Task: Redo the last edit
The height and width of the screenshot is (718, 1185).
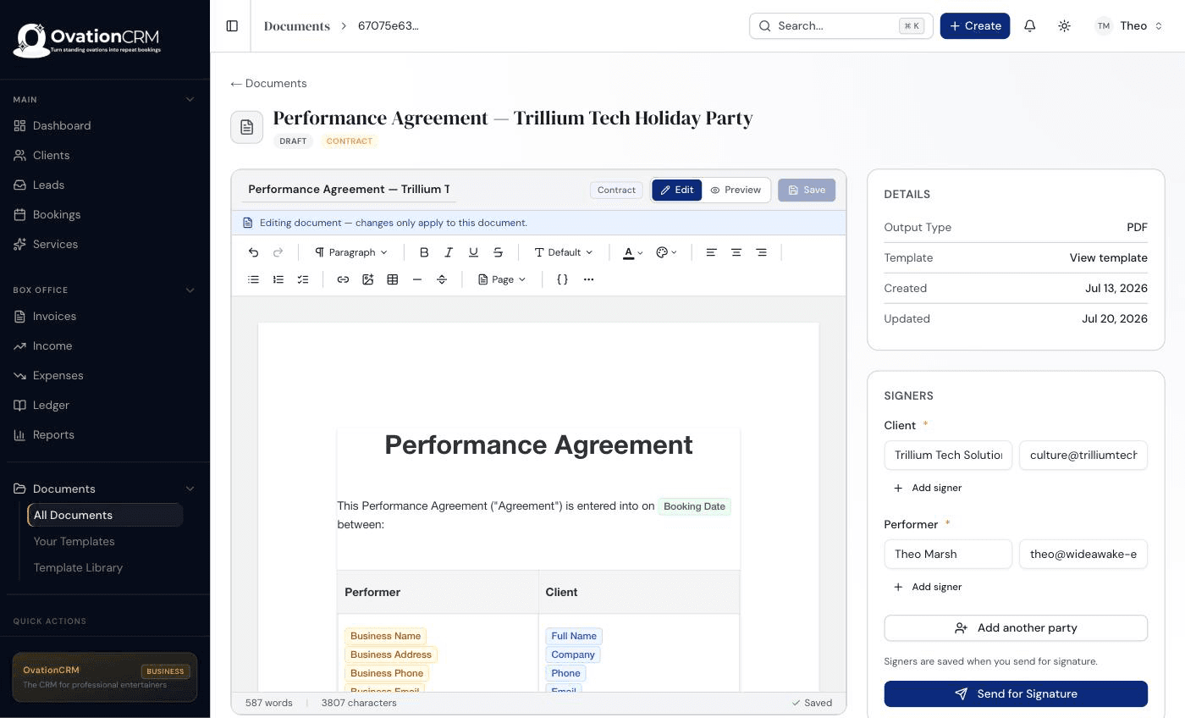Action: pos(278,252)
